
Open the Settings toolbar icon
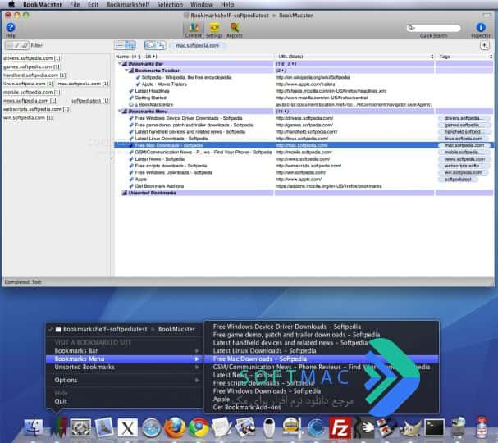click(214, 30)
